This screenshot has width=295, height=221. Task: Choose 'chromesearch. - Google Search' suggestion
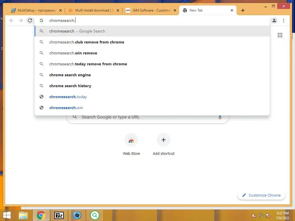152,31
